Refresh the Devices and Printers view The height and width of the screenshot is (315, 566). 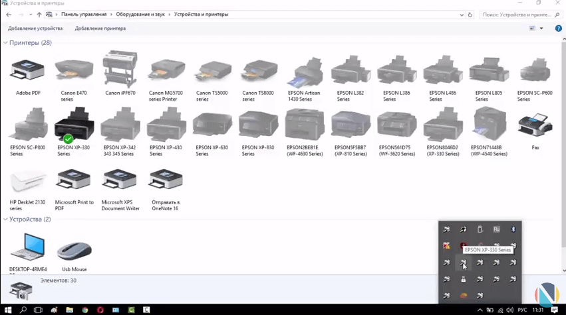click(470, 15)
